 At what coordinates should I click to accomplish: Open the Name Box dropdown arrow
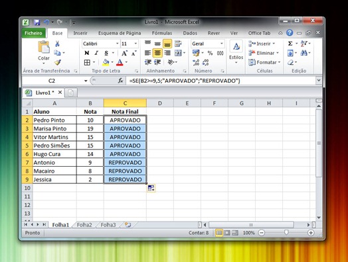(86, 81)
